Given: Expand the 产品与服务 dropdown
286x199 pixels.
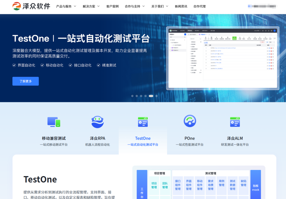Looking at the screenshot, I should 66,6.
